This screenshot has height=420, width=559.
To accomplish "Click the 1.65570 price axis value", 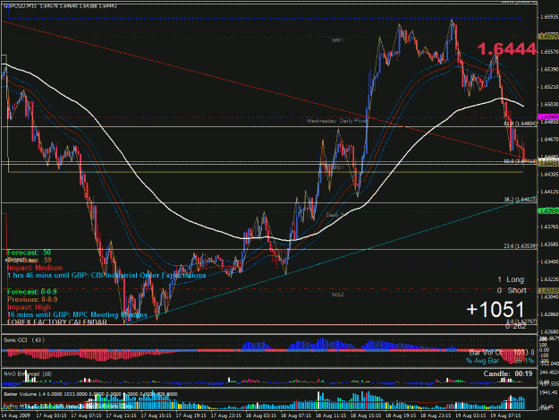I will point(549,52).
